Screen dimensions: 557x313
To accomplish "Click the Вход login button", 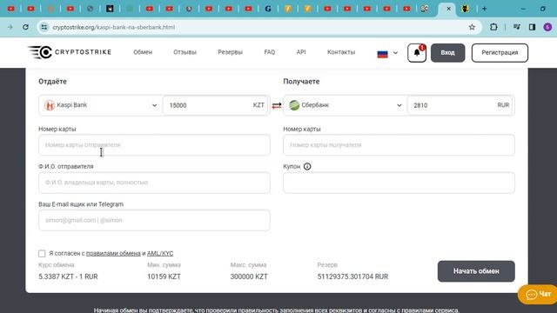I will pyautogui.click(x=447, y=53).
